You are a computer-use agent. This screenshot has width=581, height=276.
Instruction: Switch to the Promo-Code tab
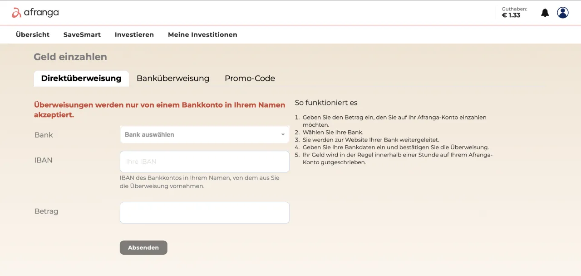tap(250, 78)
